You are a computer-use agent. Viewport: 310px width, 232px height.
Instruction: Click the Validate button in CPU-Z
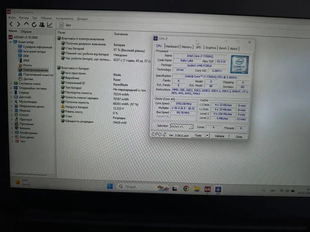click(219, 136)
